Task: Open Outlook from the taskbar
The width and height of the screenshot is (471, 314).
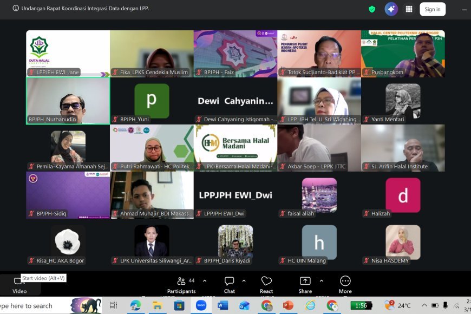Action: 245,305
